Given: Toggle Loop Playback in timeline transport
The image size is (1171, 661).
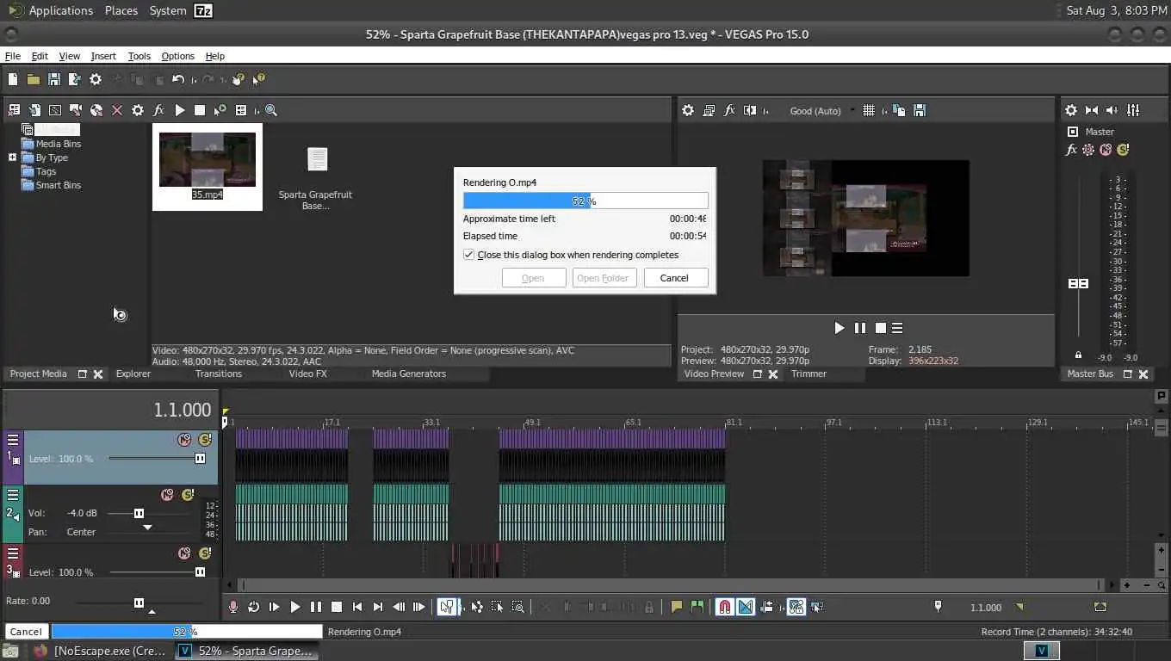Looking at the screenshot, I should click(x=253, y=607).
